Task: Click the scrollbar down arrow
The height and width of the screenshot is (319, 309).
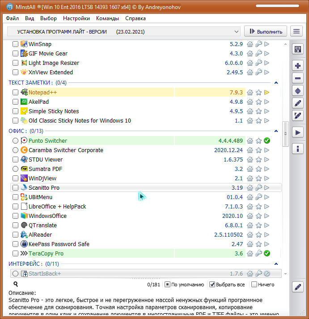Action: click(285, 274)
